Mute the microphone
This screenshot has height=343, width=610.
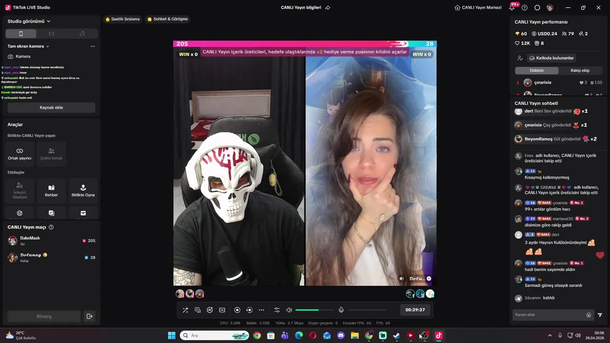341,310
